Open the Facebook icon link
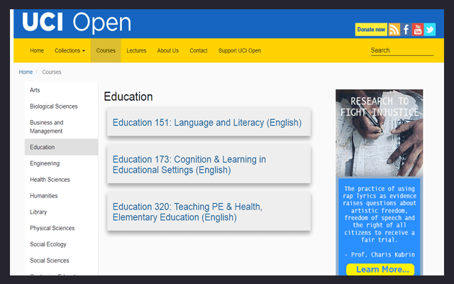 pos(406,29)
